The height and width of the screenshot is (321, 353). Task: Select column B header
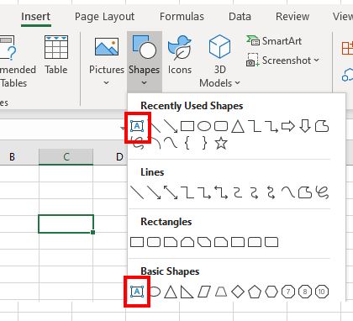pyautogui.click(x=13, y=156)
